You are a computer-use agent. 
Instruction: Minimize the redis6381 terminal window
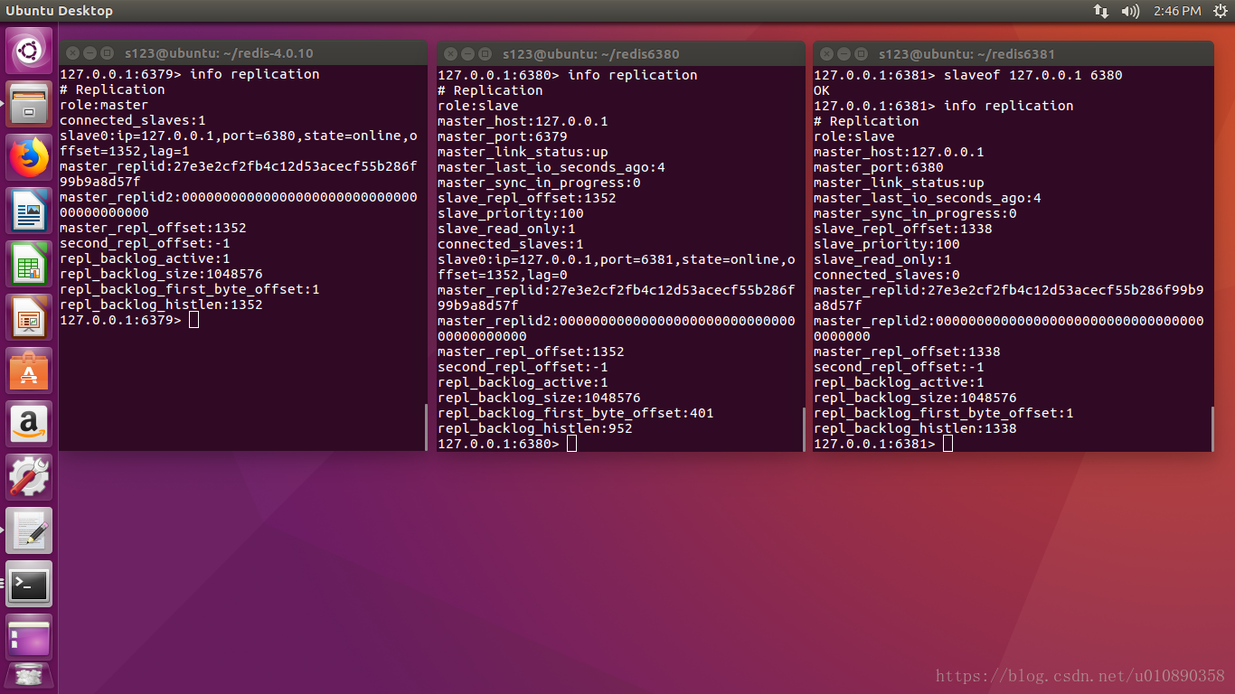pyautogui.click(x=844, y=53)
